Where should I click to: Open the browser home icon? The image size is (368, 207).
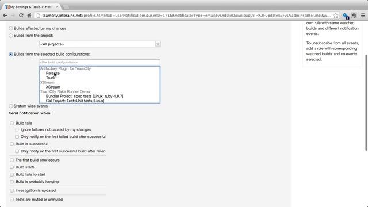click(x=29, y=16)
